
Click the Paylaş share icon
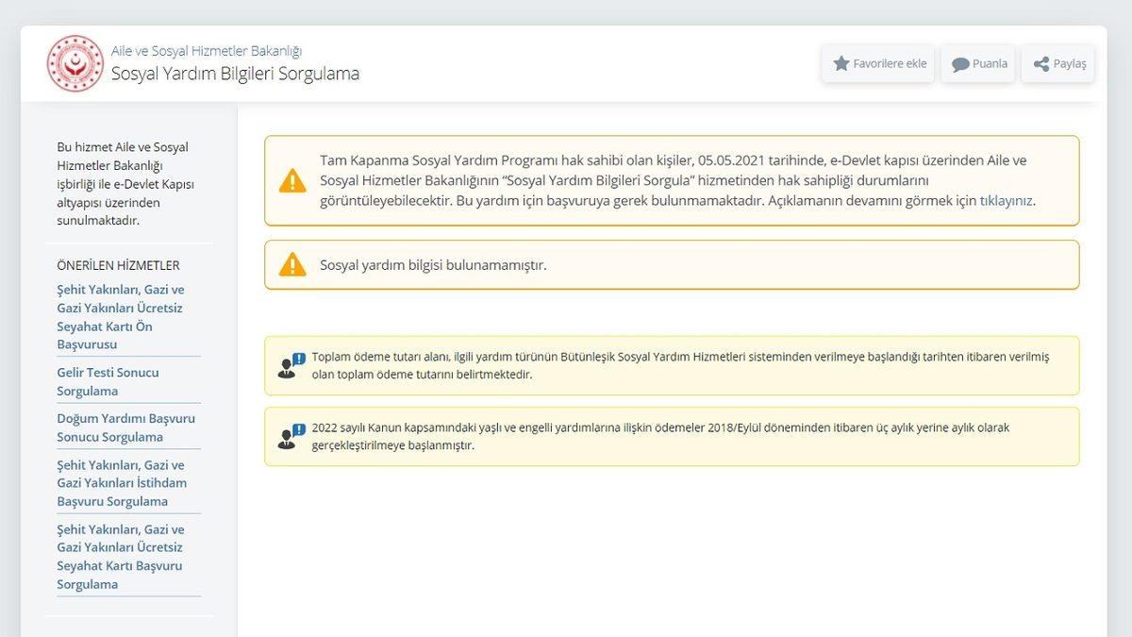click(1040, 63)
